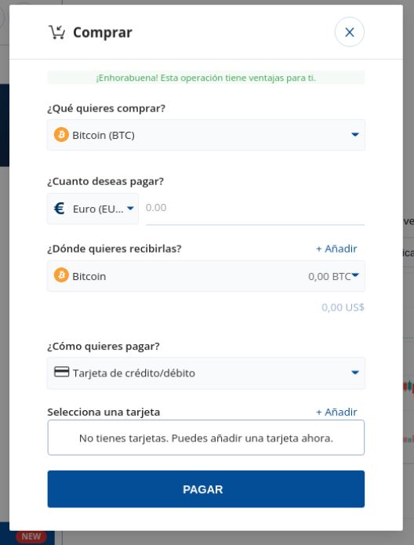414x545 pixels.
Task: Click the credit card icon in the payment method
Action: [61, 372]
